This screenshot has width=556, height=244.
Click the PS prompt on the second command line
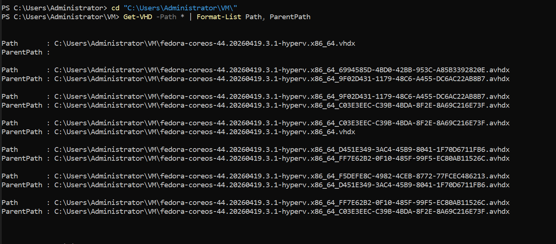pos(61,17)
